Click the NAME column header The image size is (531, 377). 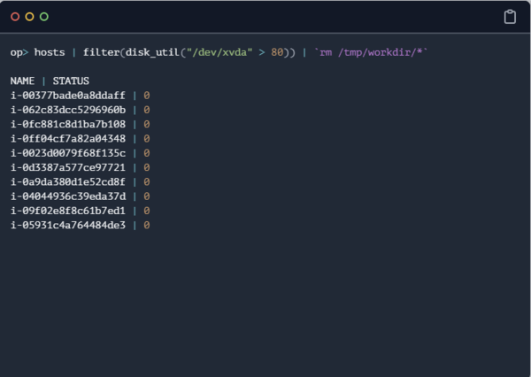(x=22, y=81)
